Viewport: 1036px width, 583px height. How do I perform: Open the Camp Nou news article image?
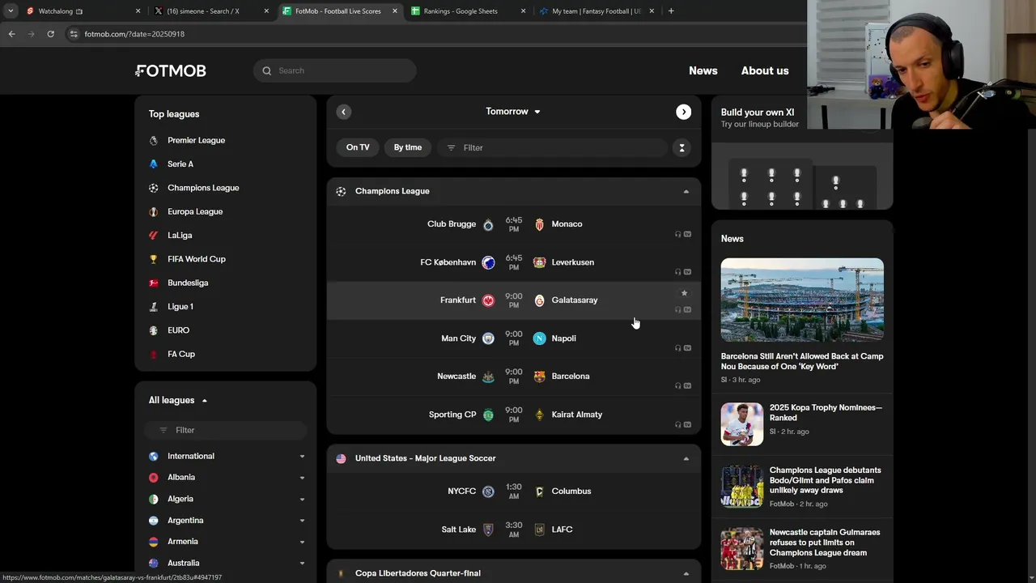(802, 300)
